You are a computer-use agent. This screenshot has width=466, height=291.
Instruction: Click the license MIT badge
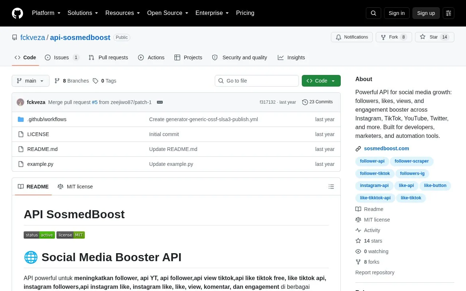(x=71, y=235)
